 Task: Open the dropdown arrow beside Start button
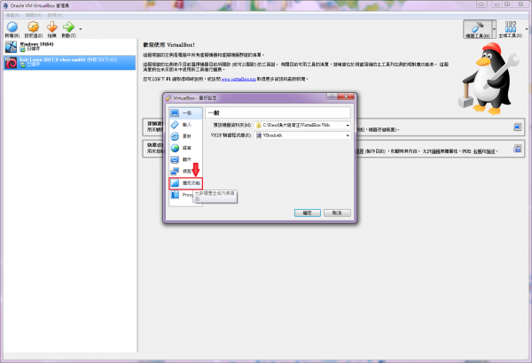tap(81, 27)
